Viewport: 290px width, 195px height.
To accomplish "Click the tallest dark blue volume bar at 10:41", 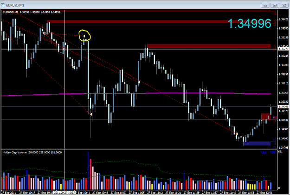I will click(x=89, y=170).
